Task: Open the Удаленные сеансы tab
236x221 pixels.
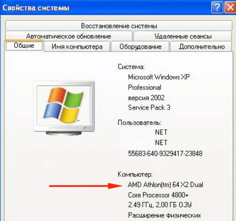Action: [x=183, y=36]
